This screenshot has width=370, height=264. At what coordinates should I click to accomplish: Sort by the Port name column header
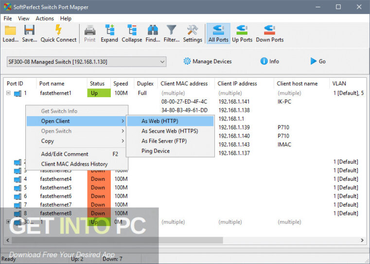61,84
